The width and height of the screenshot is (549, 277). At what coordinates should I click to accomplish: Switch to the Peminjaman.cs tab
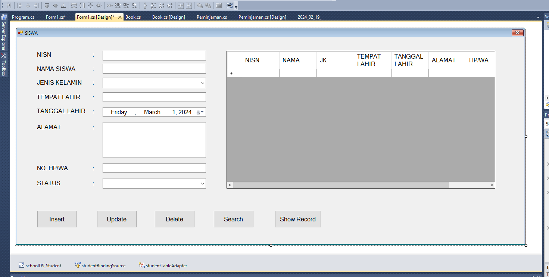point(212,17)
